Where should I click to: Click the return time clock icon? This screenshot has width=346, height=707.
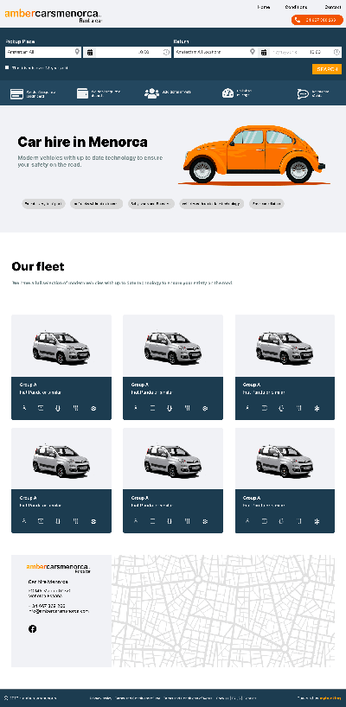pyautogui.click(x=336, y=53)
